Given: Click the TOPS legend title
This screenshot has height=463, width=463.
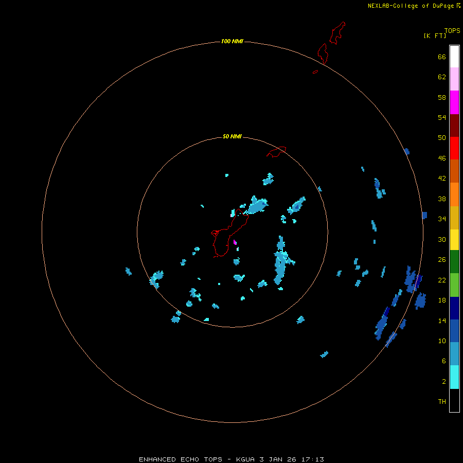Looking at the screenshot, I should 452,31.
